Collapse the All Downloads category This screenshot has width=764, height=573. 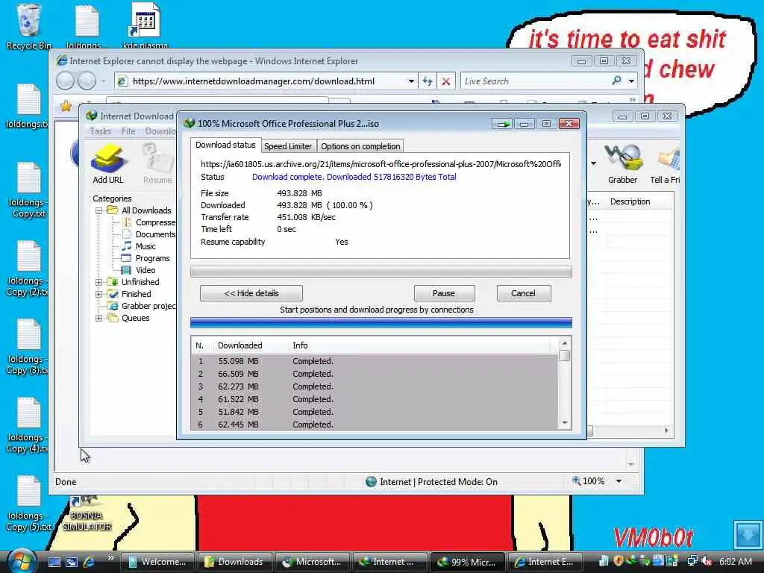[x=98, y=210]
